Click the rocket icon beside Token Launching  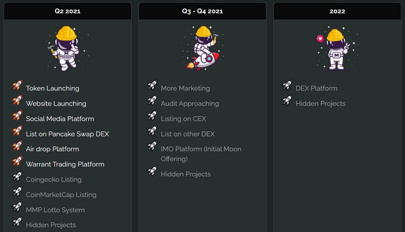(x=17, y=85)
